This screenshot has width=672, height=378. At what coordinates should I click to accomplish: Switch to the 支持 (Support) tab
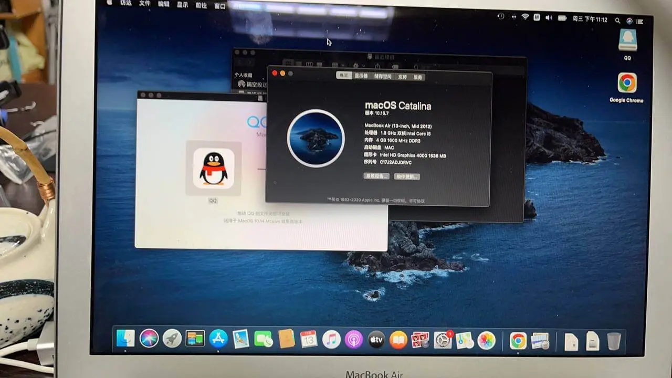(402, 77)
